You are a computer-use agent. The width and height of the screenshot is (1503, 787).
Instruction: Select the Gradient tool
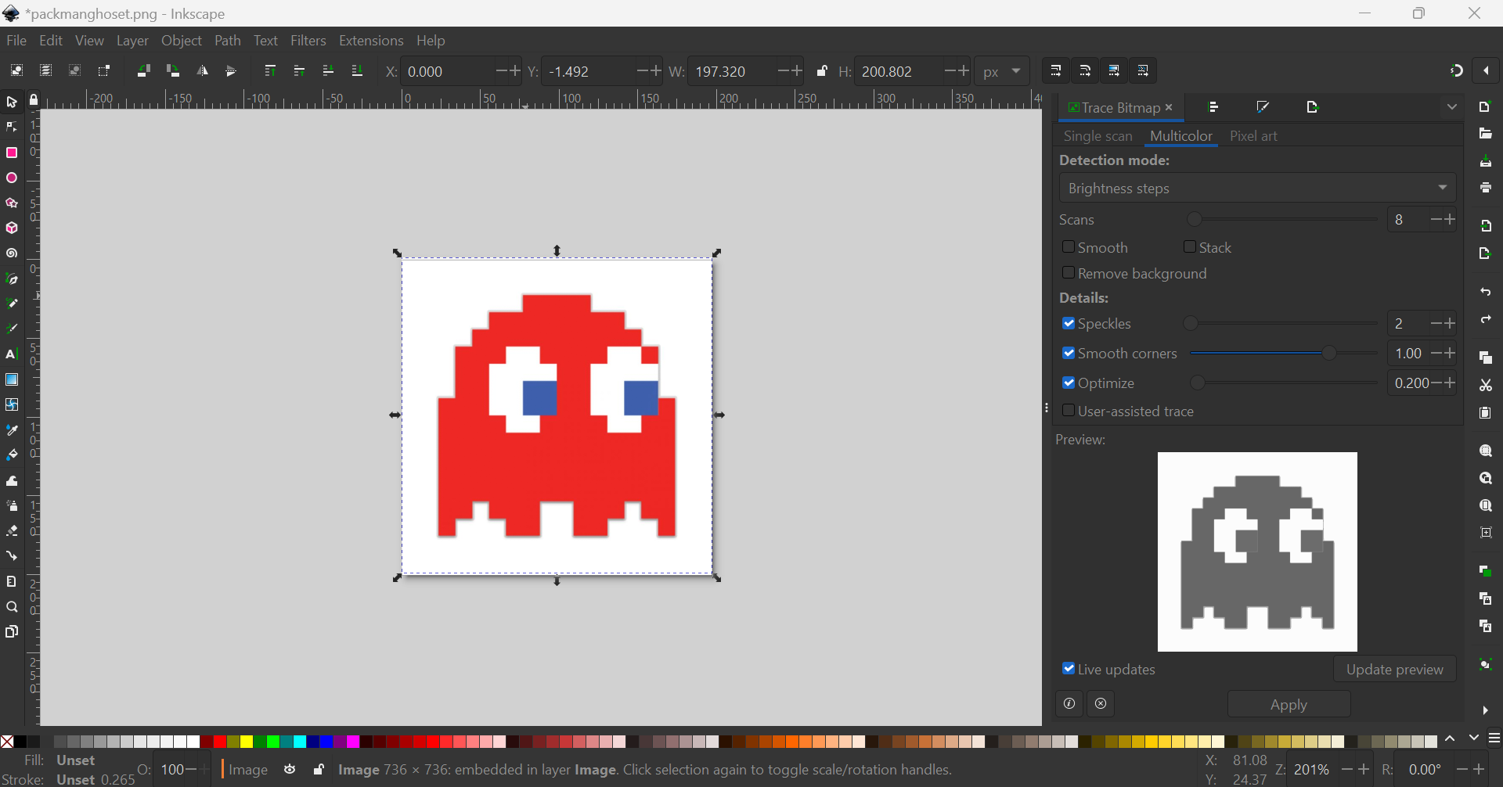point(12,379)
